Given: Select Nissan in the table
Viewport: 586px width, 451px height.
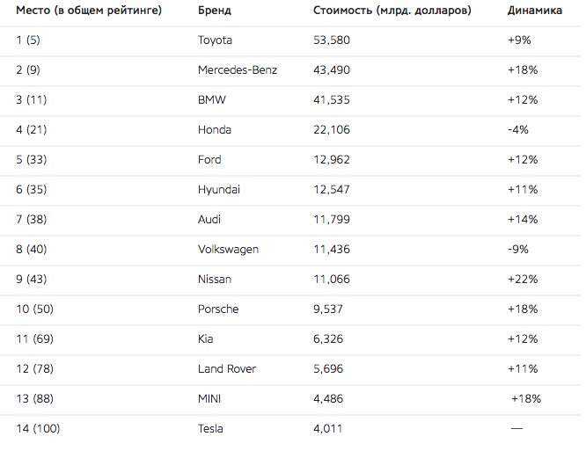Looking at the screenshot, I should point(215,280).
